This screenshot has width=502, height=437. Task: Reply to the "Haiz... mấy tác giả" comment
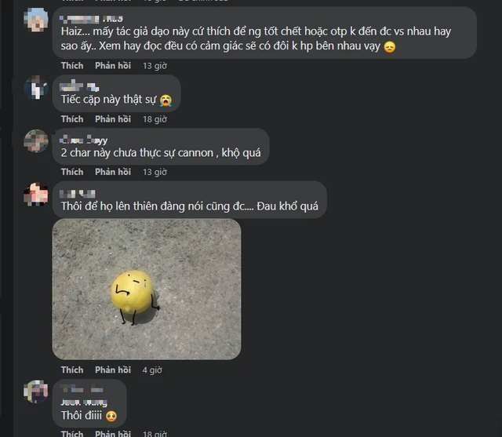tap(113, 66)
